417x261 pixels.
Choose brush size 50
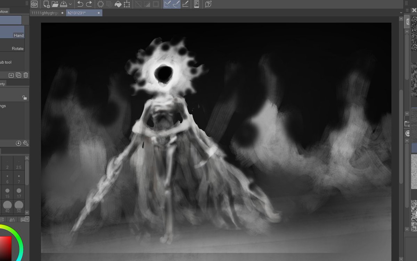tap(19, 207)
